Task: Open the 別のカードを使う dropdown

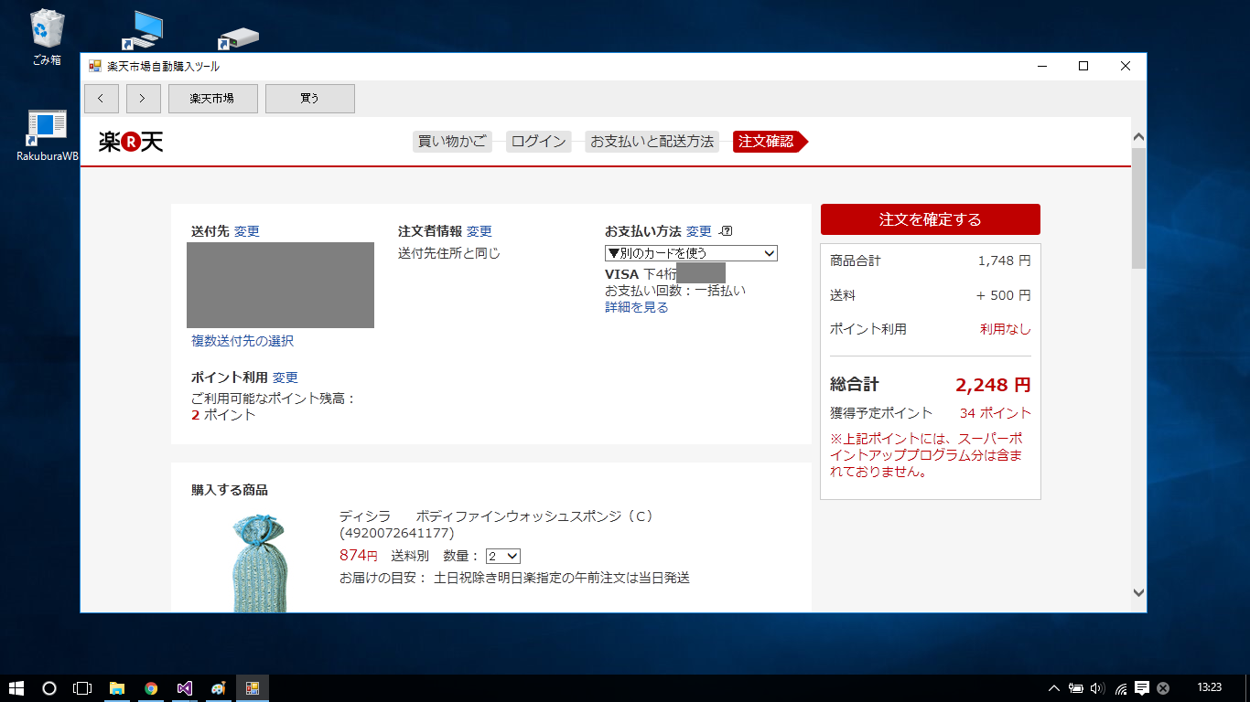Action: 691,253
